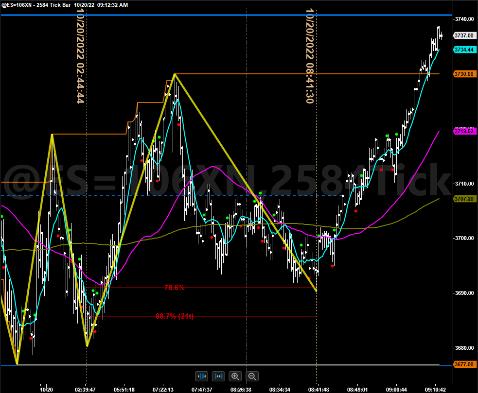Click the 08:49:01 time axis label
The image size is (478, 393).
coord(357,390)
